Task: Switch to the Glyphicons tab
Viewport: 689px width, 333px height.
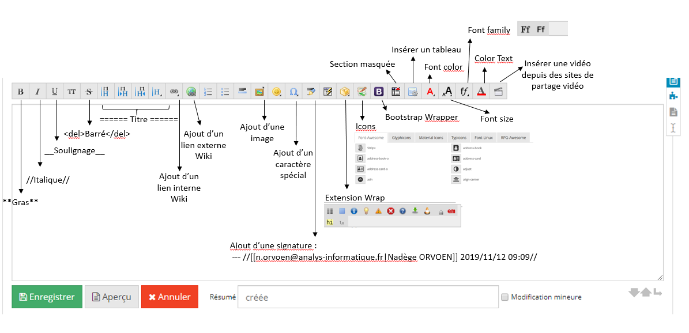Action: click(x=401, y=138)
